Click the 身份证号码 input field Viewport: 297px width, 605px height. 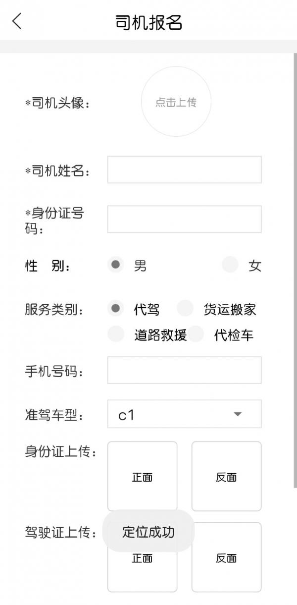(x=184, y=219)
